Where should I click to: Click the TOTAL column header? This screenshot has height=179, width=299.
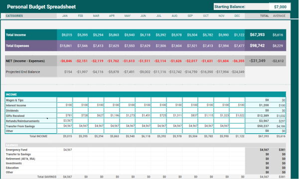tap(264, 16)
